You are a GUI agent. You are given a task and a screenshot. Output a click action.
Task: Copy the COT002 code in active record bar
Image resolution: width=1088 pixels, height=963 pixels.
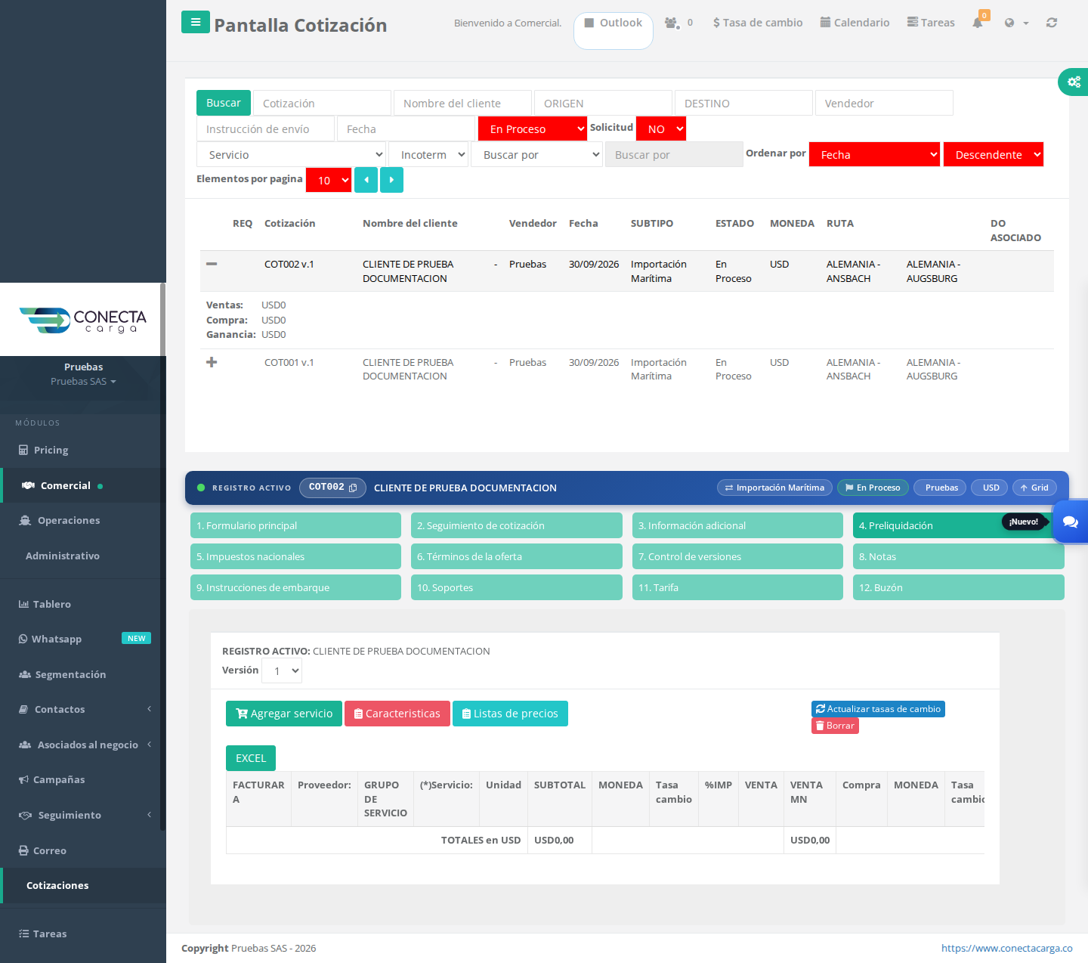tap(353, 488)
